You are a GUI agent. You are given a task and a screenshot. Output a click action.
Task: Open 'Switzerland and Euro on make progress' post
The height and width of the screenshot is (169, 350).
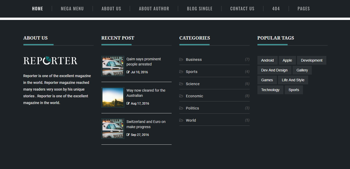pos(146,124)
